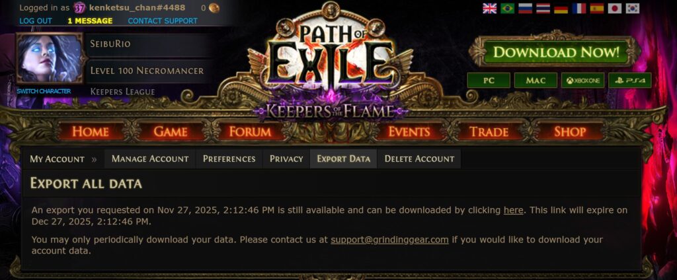Click the support@grindinggear.com email link
677x280 pixels.
point(389,240)
